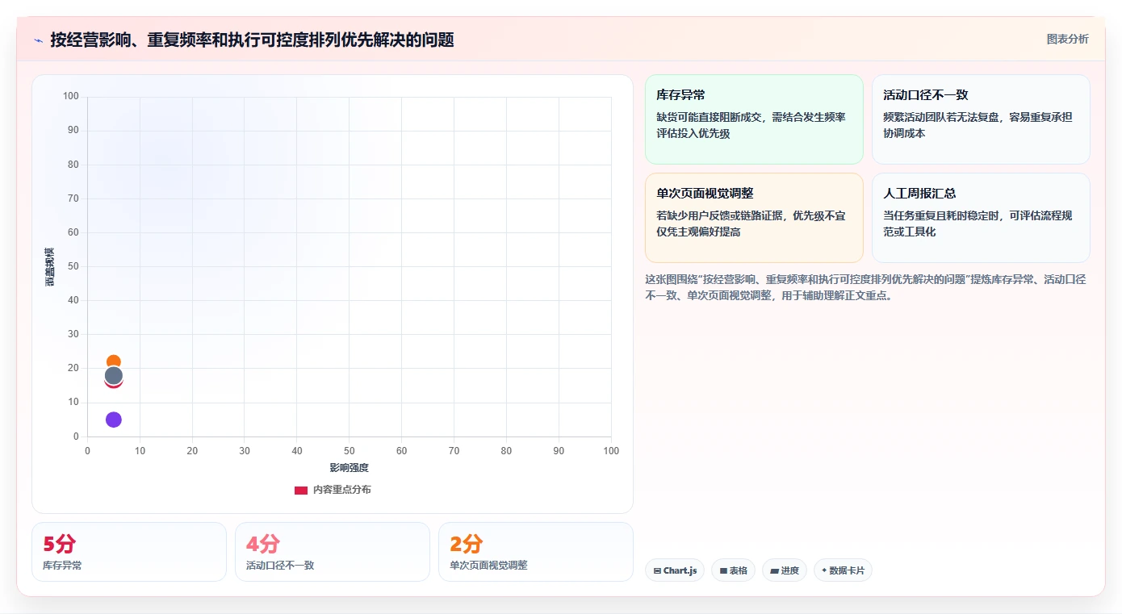1122x614 pixels.
Task: Click the page title 按经营影响、重复频率…
Action: pyautogui.click(x=252, y=40)
